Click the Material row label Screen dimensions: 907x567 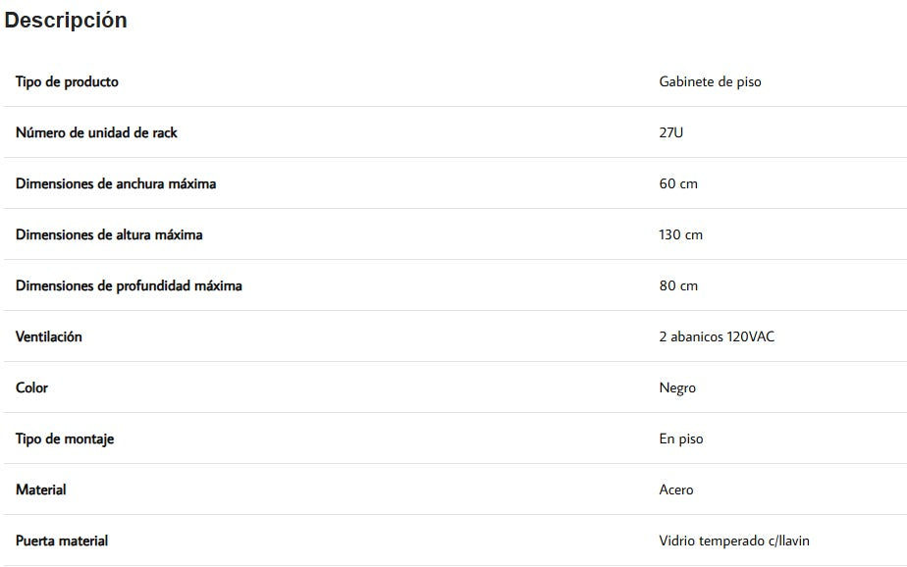pos(41,490)
